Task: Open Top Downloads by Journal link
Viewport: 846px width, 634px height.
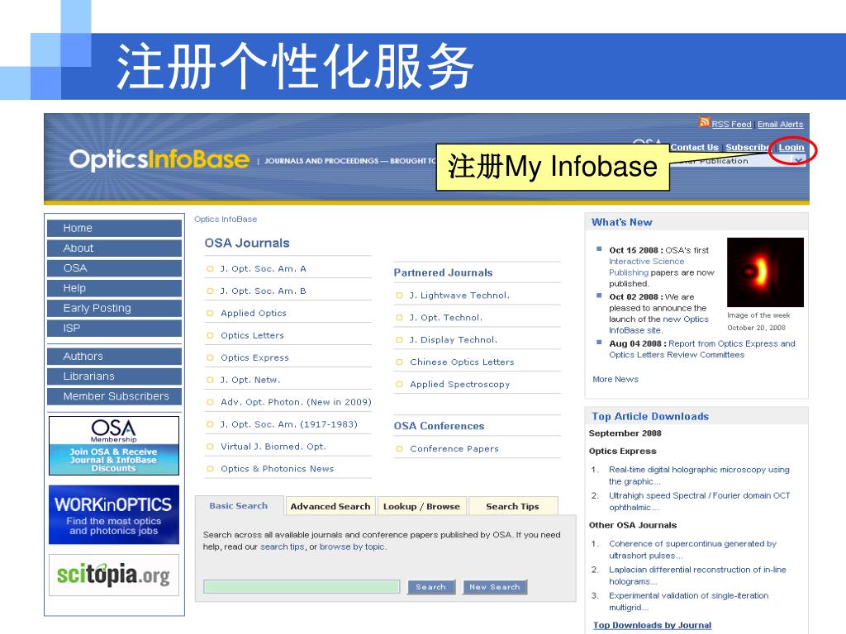Action: click(652, 626)
